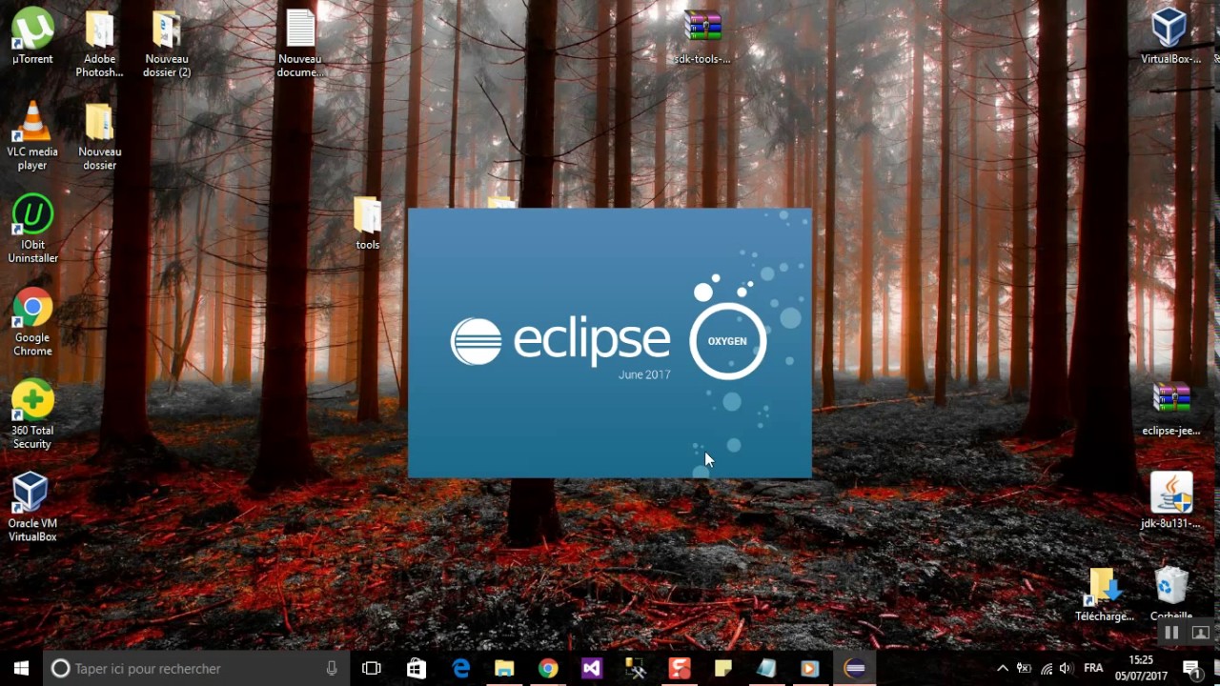The height and width of the screenshot is (686, 1220).
Task: Launch Google Chrome desktop shortcut
Action: 32,322
